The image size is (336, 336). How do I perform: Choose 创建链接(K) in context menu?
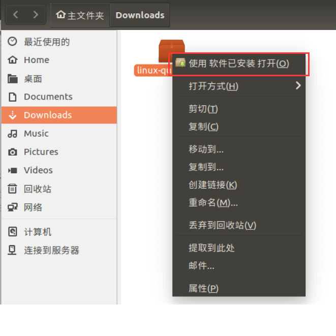tap(239, 185)
